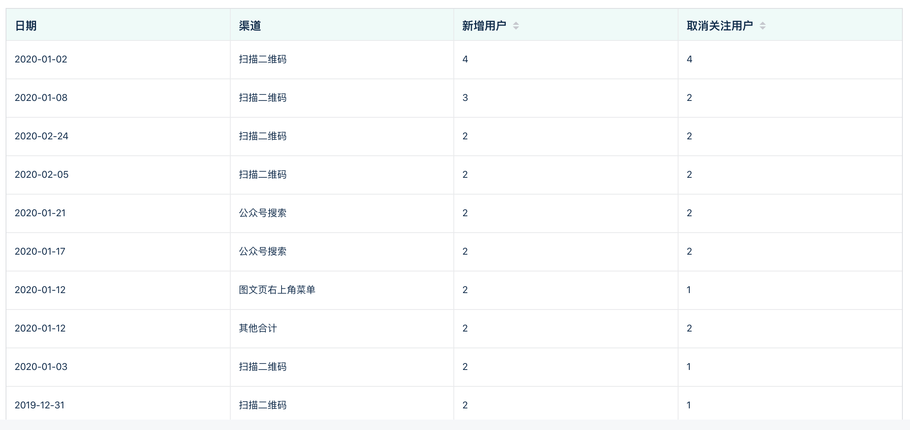Click the 日期 column header
910x430 pixels.
point(26,26)
